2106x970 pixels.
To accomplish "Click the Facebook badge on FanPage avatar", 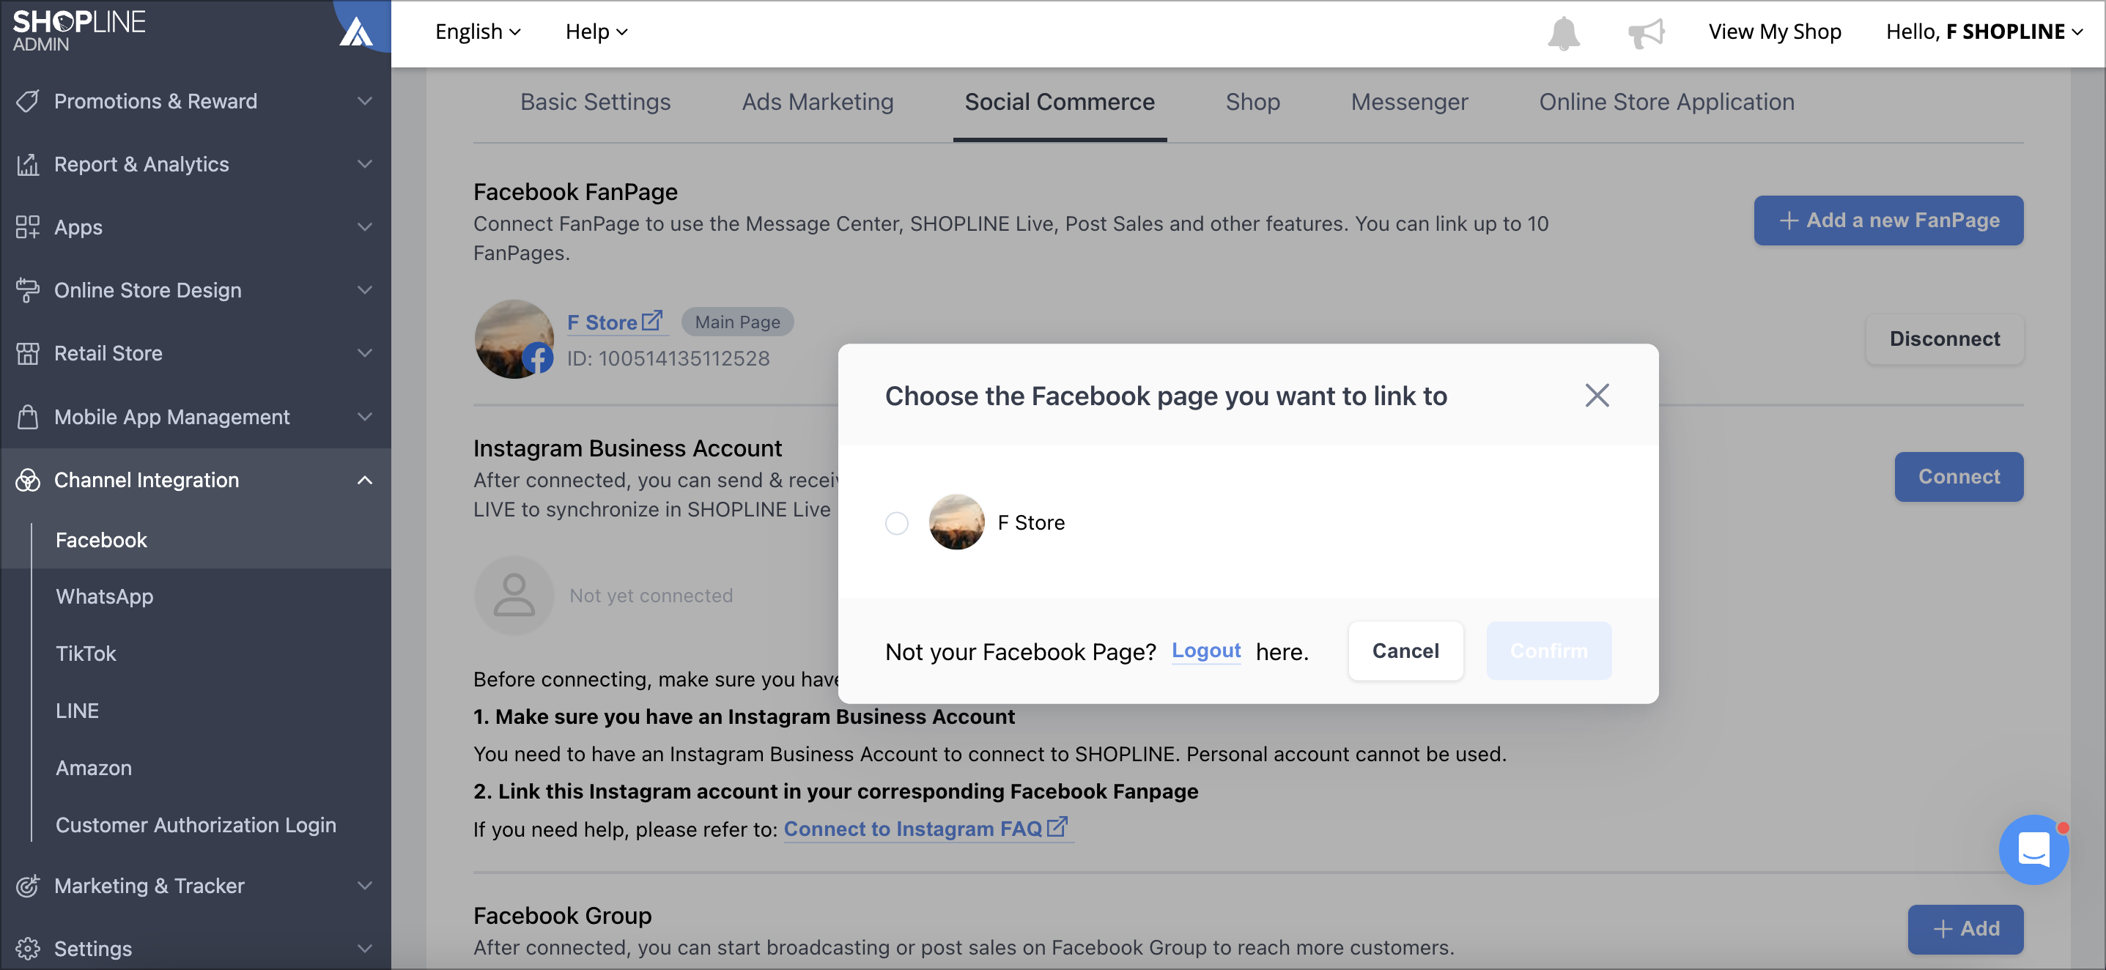I will pyautogui.click(x=538, y=359).
